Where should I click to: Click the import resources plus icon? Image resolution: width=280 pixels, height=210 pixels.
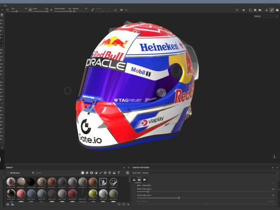pyautogui.click(x=128, y=204)
